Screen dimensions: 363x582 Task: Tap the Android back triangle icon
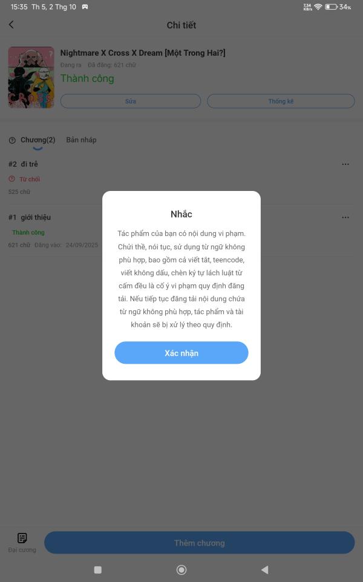[264, 570]
